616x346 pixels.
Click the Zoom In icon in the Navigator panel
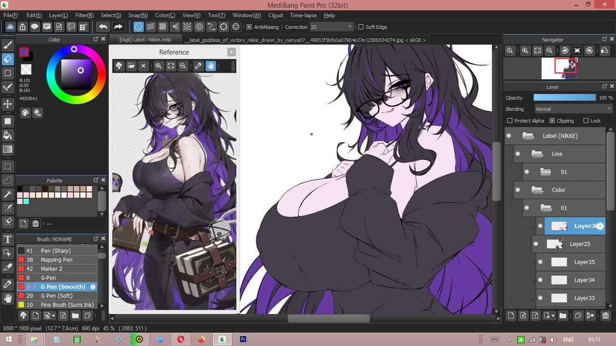[x=526, y=51]
